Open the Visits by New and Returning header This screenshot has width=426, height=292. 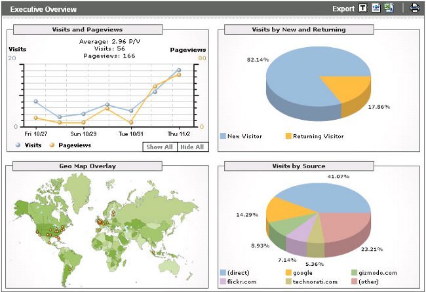tap(299, 29)
